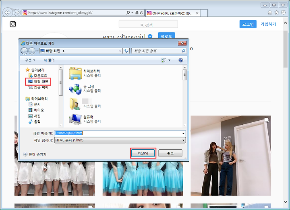Open the filename history dropdown arrow
The height and width of the screenshot is (210, 290).
pos(183,133)
